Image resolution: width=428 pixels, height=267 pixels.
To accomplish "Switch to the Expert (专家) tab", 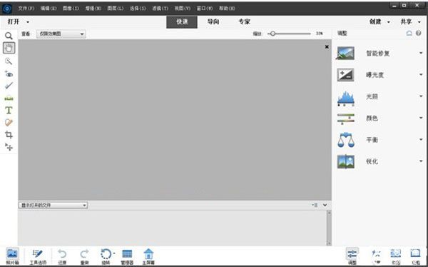I will click(x=244, y=22).
